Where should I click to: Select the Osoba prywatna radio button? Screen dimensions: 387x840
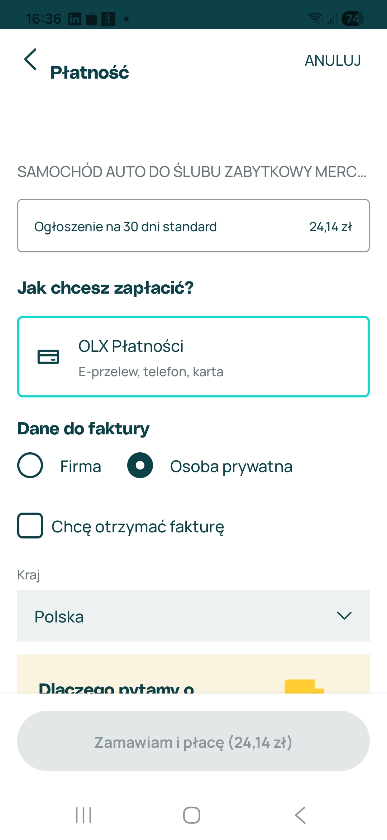(x=140, y=465)
